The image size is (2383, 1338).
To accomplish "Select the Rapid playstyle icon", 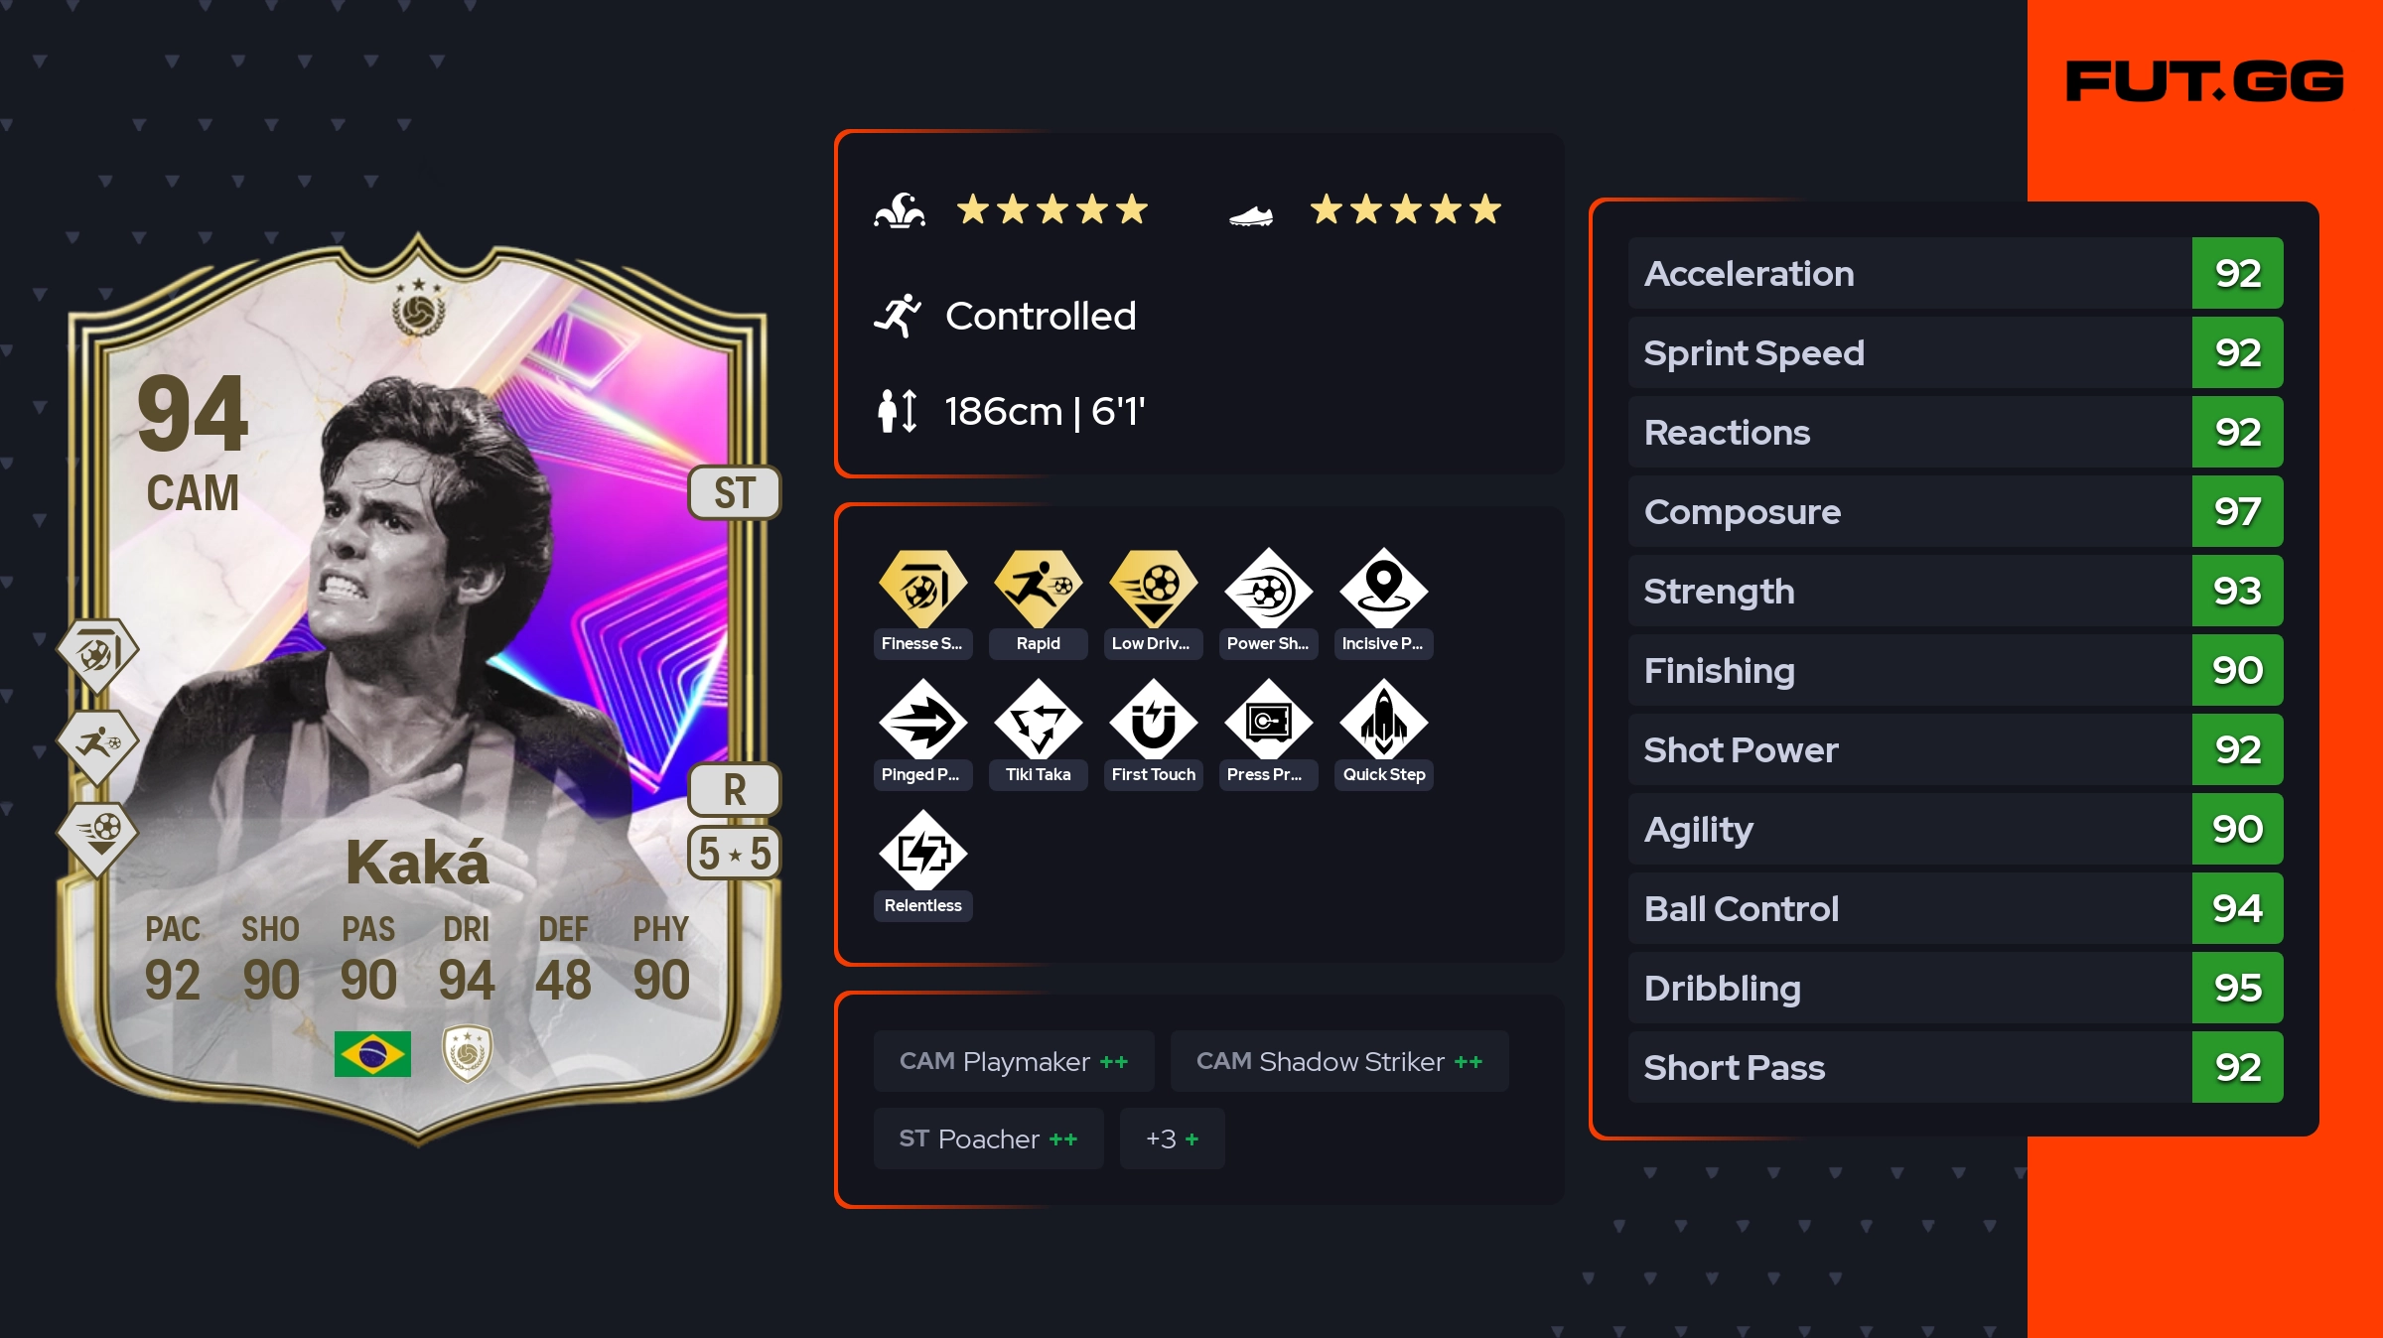I will (1038, 589).
